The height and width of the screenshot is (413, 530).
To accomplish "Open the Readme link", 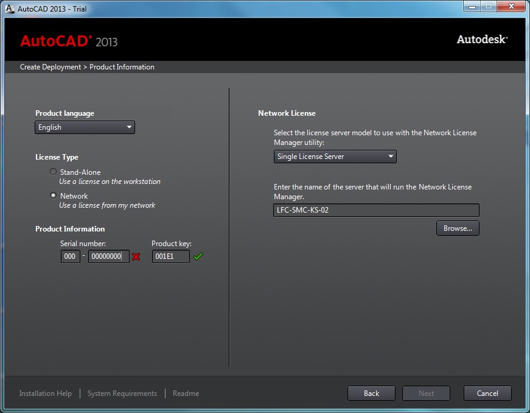I will [x=186, y=394].
